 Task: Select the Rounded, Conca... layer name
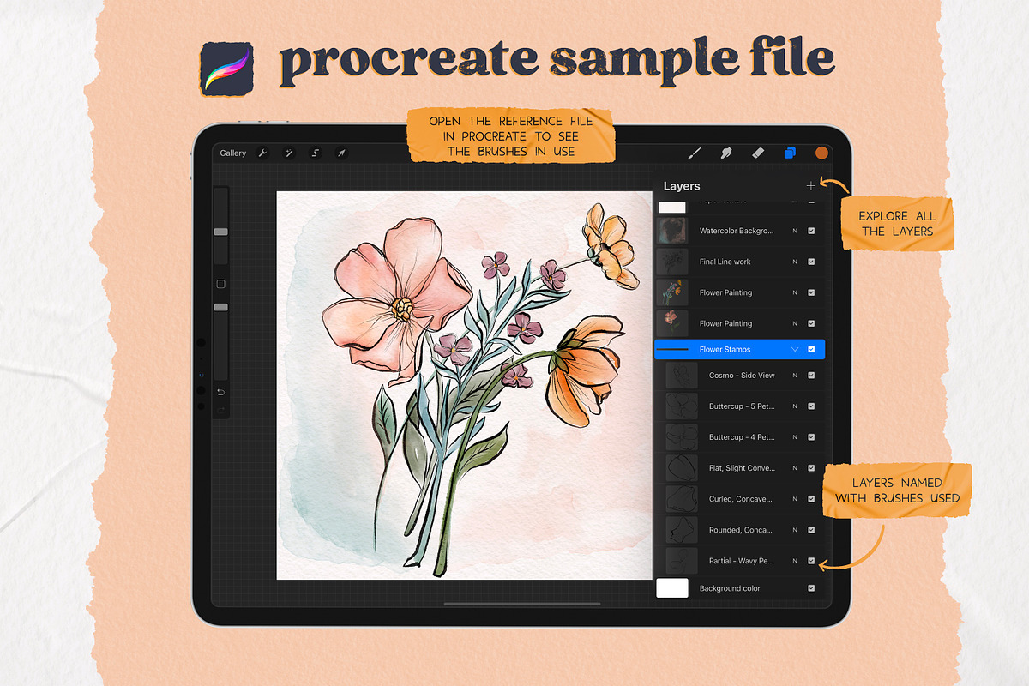click(739, 530)
